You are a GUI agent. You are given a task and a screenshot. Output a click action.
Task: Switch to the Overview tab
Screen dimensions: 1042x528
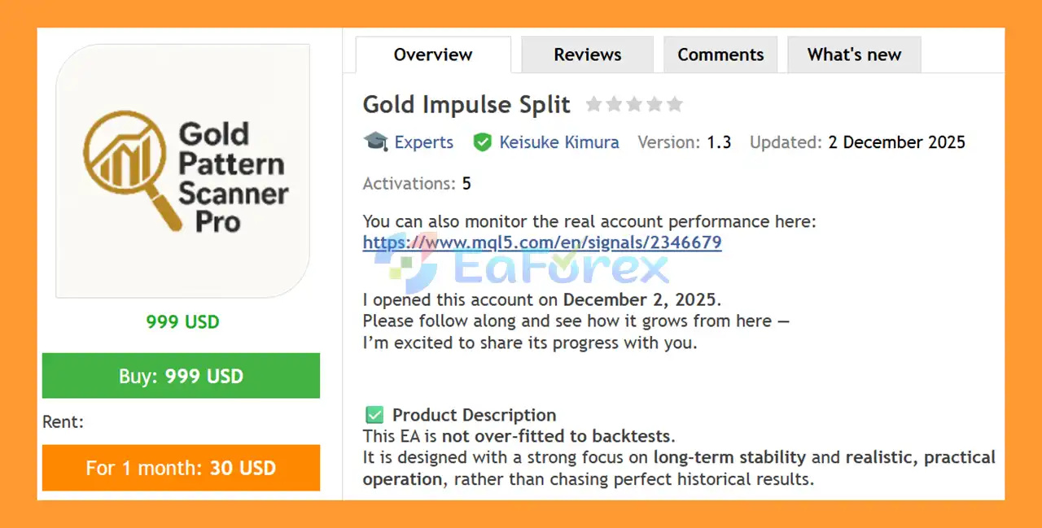coord(432,55)
